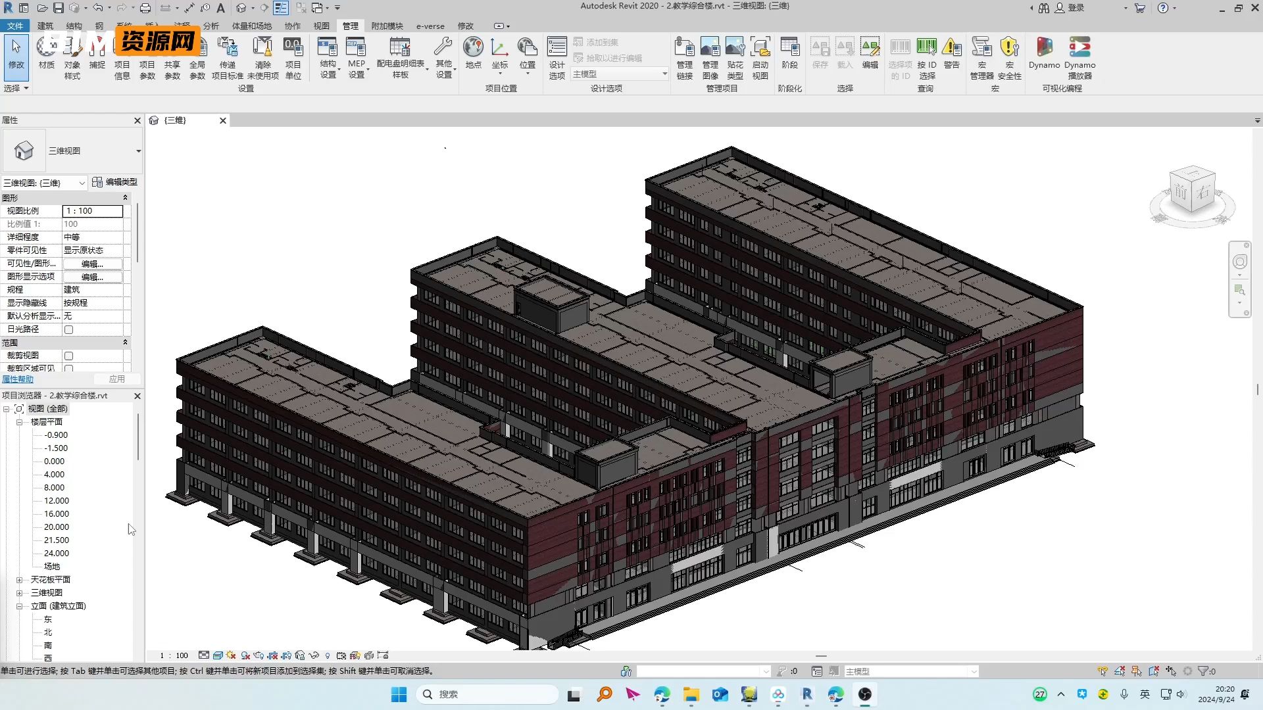
Task: Collapse the 楼层平面 tree node
Action: 19,422
